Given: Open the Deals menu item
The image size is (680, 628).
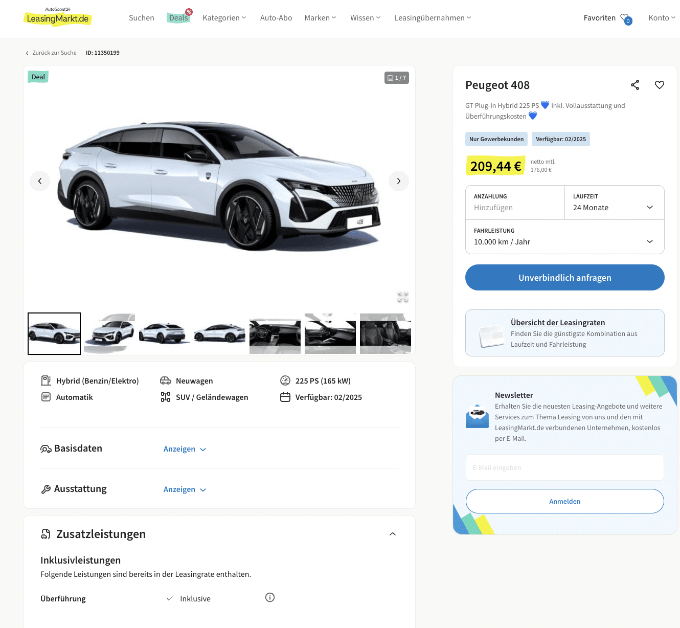Looking at the screenshot, I should tap(178, 18).
